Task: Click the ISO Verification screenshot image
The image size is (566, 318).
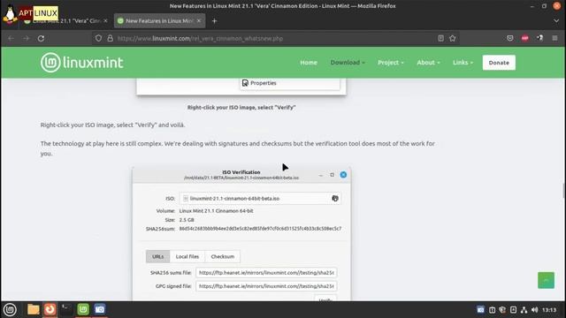Action: click(241, 233)
